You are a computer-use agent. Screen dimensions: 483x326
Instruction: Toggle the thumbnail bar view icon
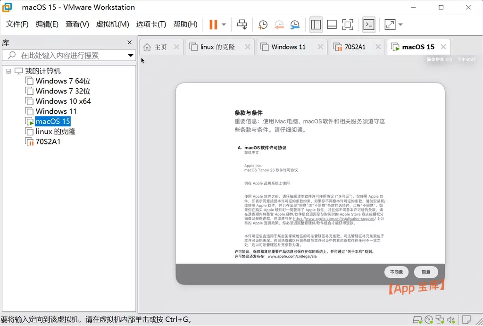click(x=332, y=25)
